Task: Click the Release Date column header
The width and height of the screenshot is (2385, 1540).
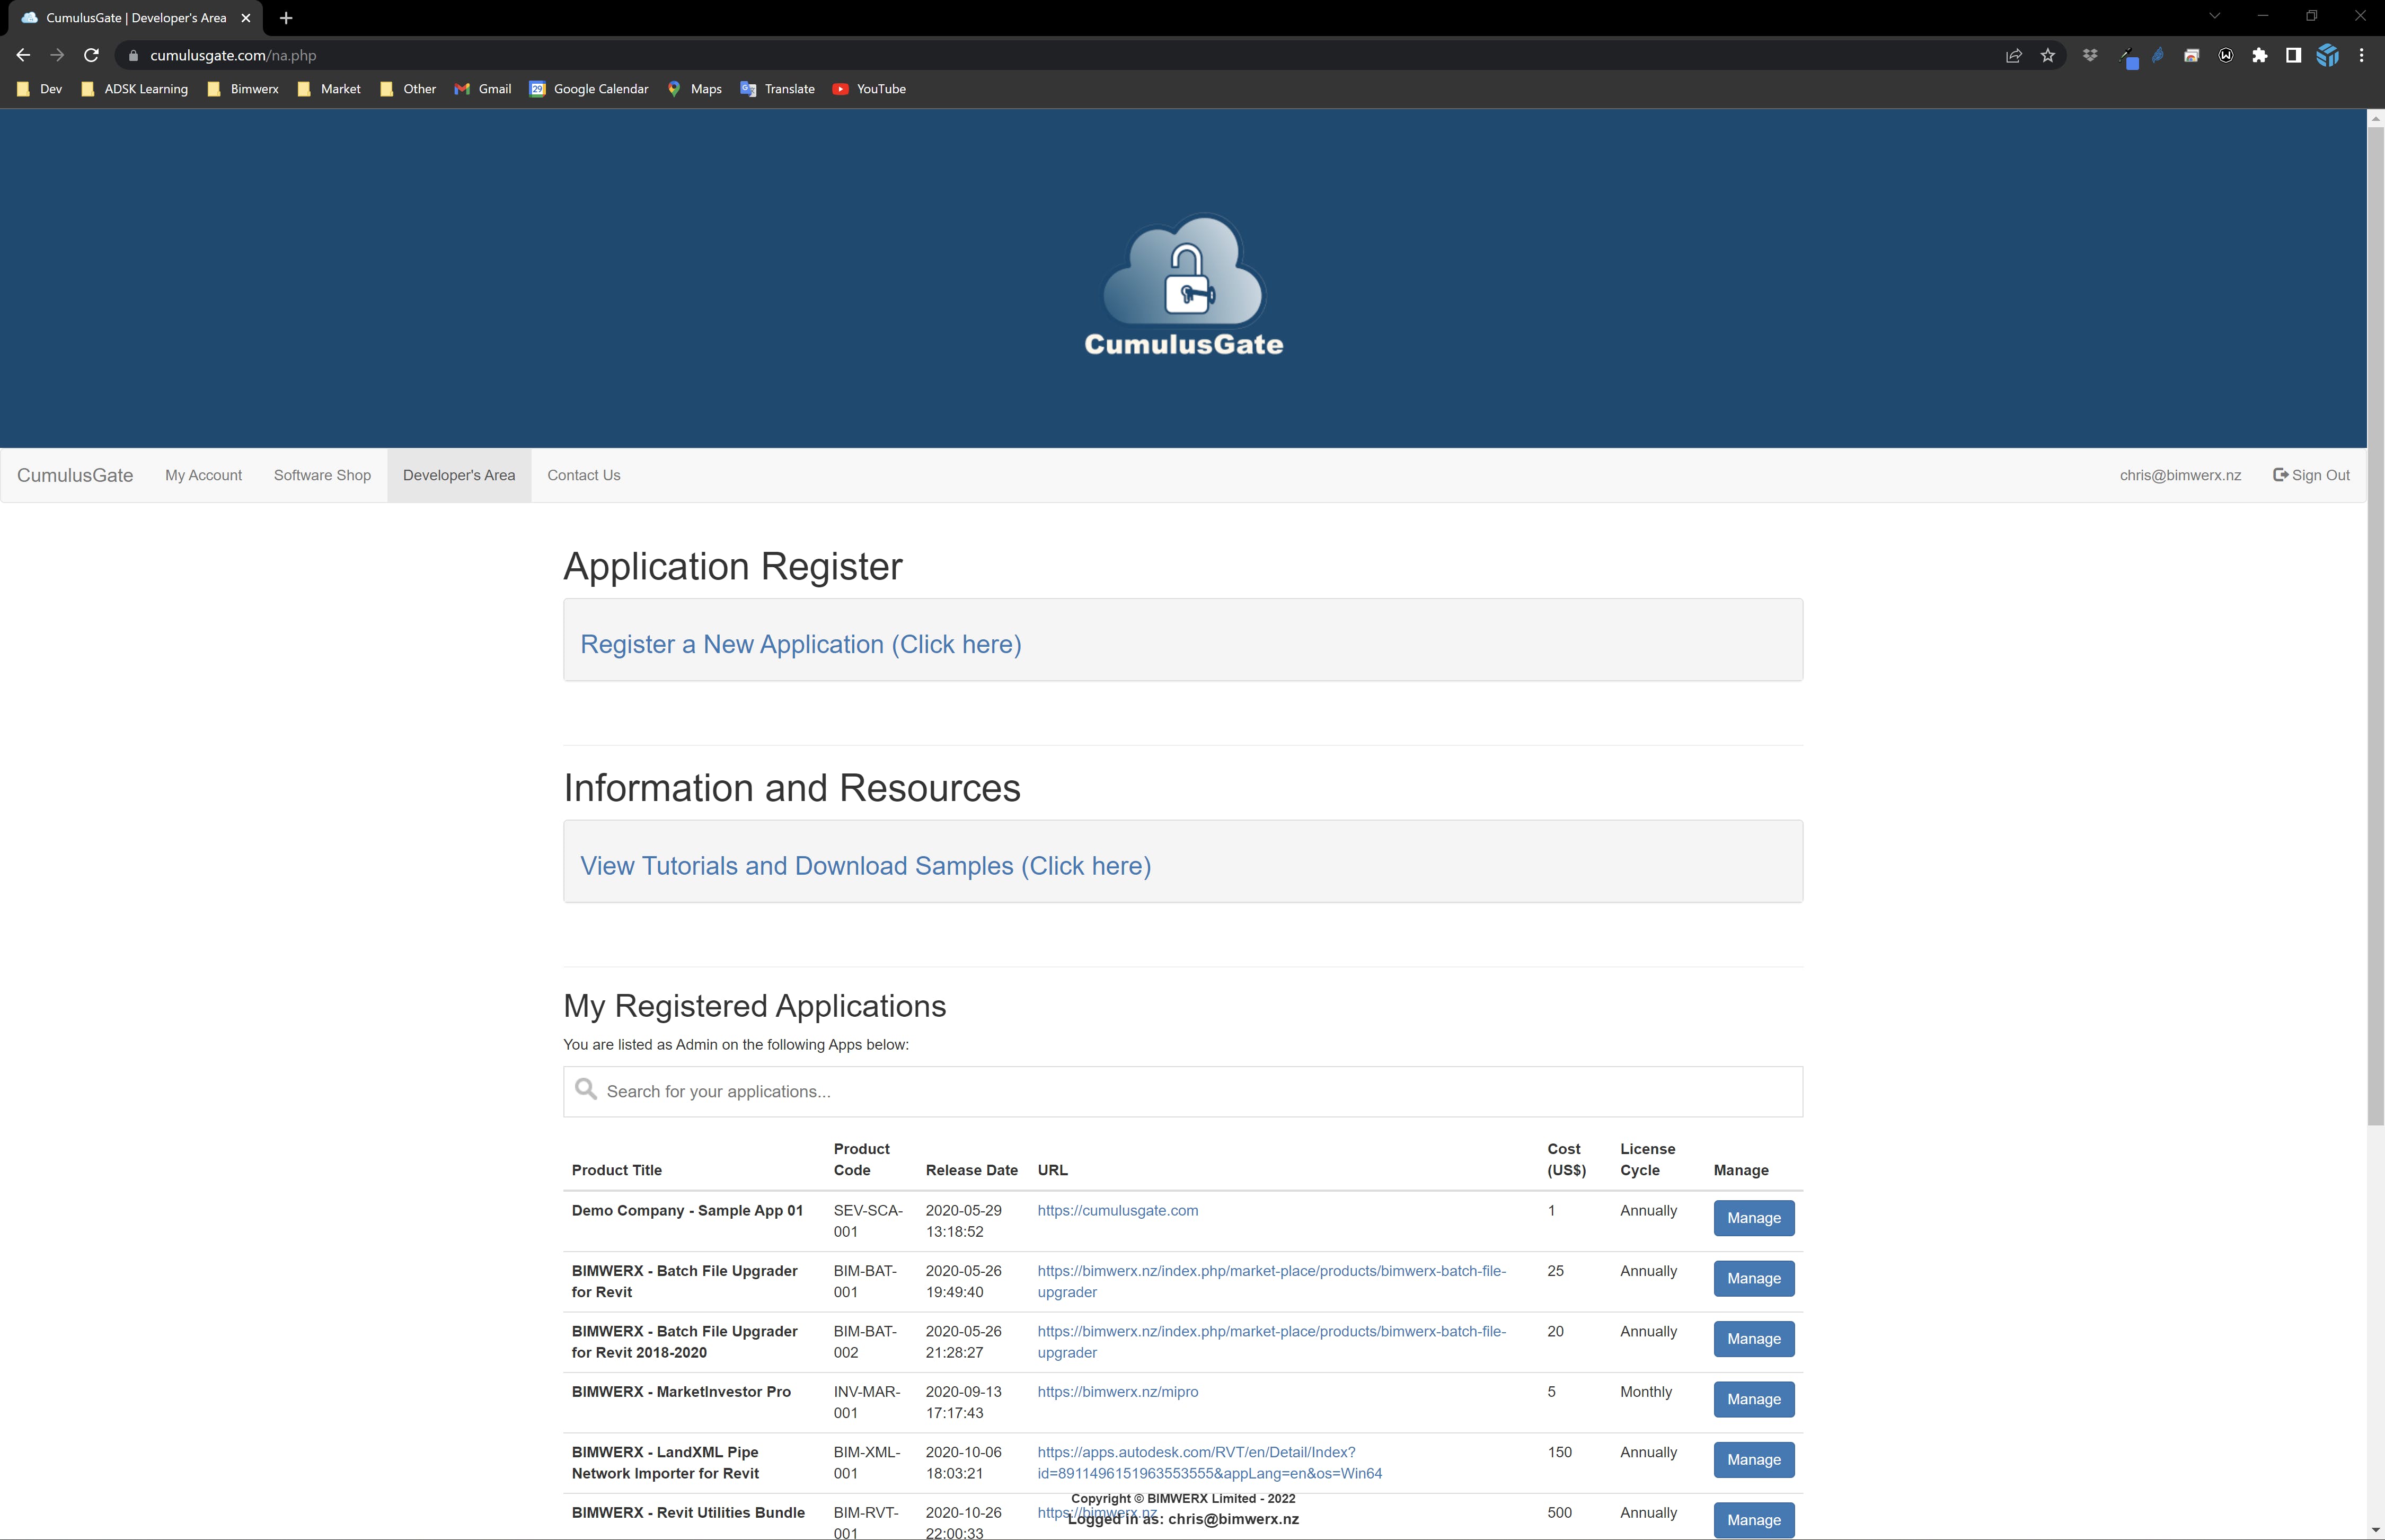Action: (971, 1170)
